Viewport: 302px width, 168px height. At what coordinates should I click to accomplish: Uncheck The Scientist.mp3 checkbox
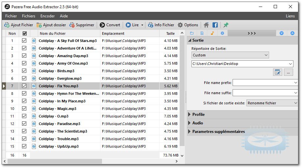[24, 131]
